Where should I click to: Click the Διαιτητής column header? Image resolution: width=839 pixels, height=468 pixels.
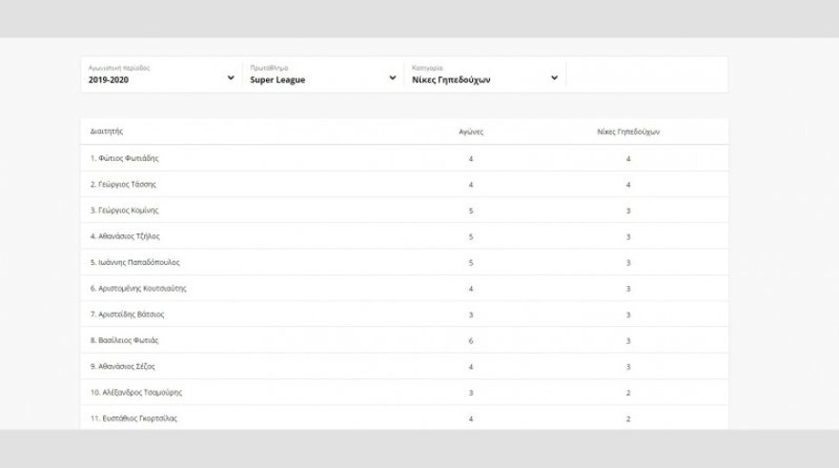tap(107, 132)
